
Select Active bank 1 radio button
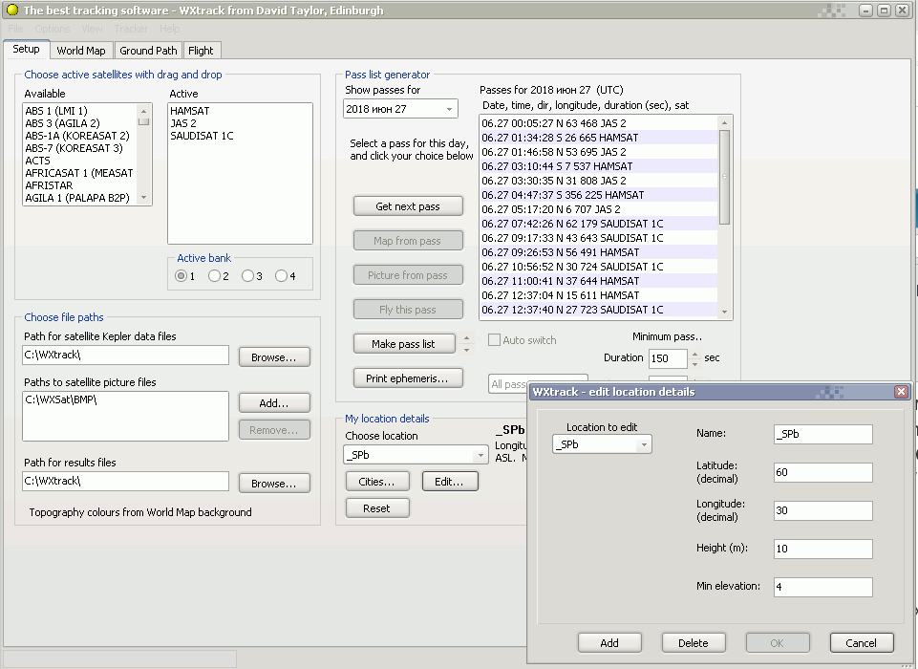coord(181,276)
